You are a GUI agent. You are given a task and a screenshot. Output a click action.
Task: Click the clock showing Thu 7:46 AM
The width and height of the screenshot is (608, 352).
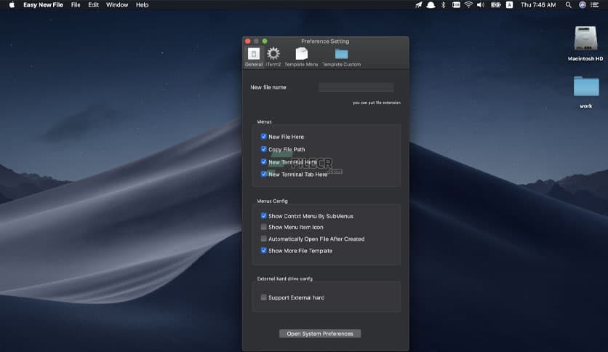(538, 5)
